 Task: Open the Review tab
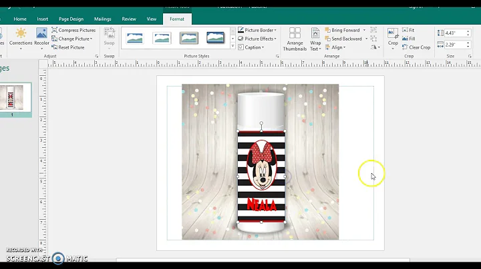(x=129, y=19)
